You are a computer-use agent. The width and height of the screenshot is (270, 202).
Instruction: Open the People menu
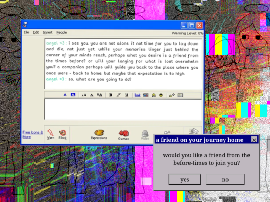(62, 32)
